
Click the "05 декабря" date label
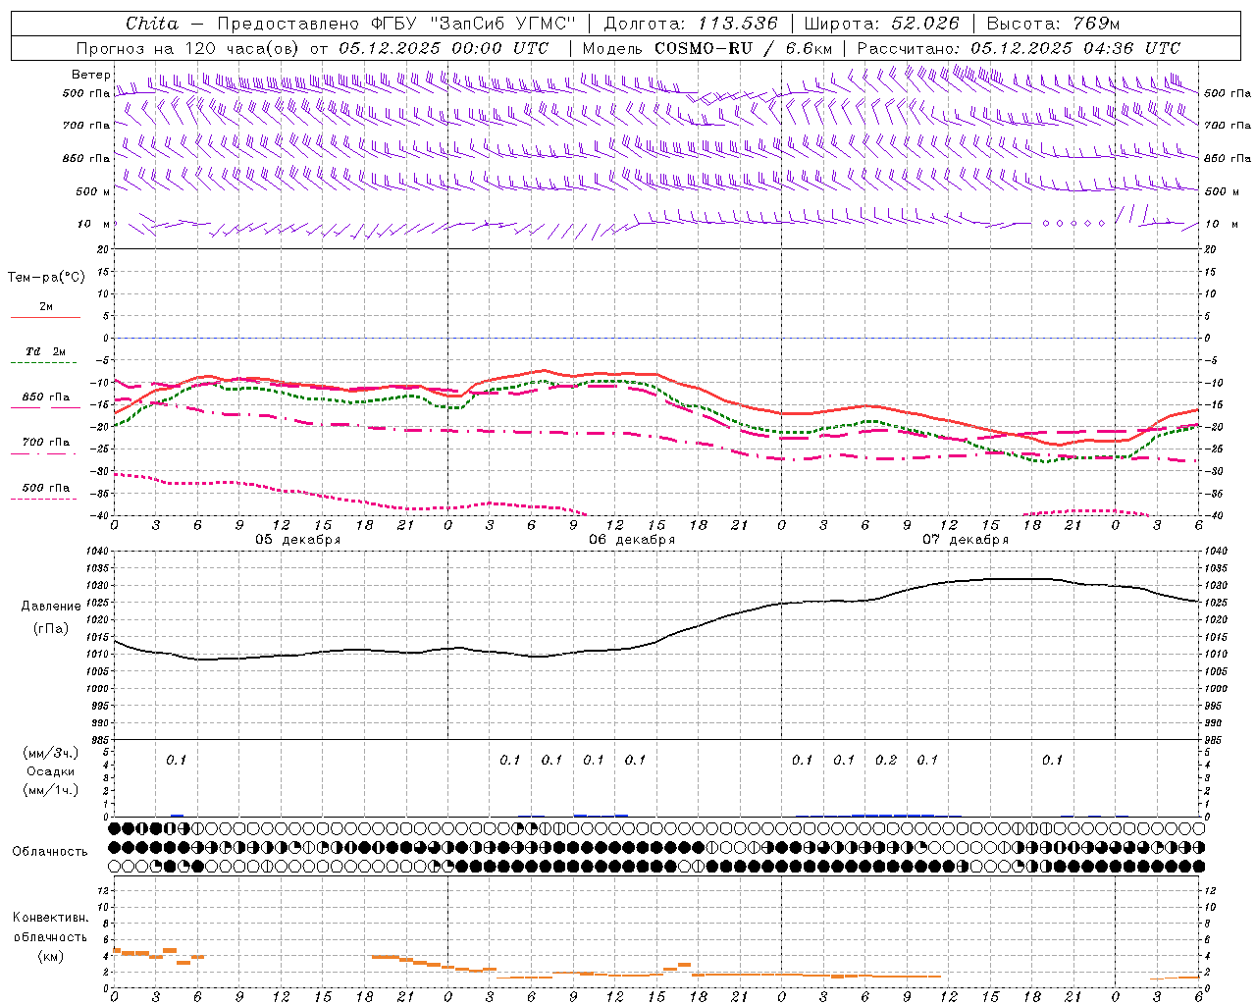pos(298,540)
